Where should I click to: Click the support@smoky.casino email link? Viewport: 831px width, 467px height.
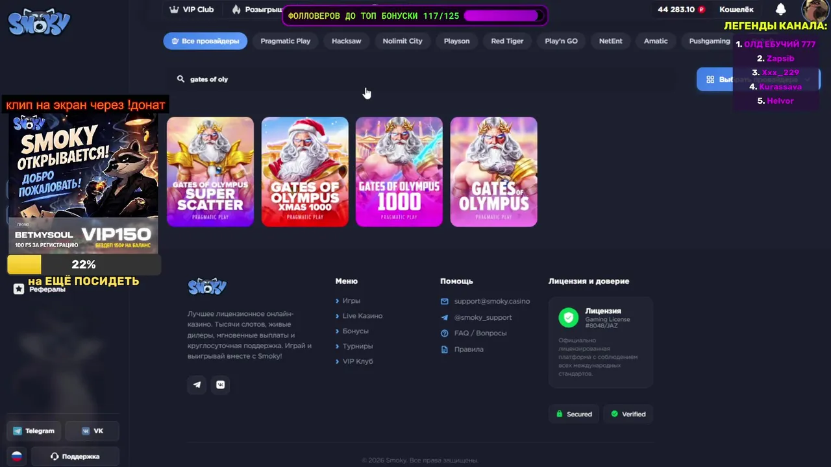[492, 302]
